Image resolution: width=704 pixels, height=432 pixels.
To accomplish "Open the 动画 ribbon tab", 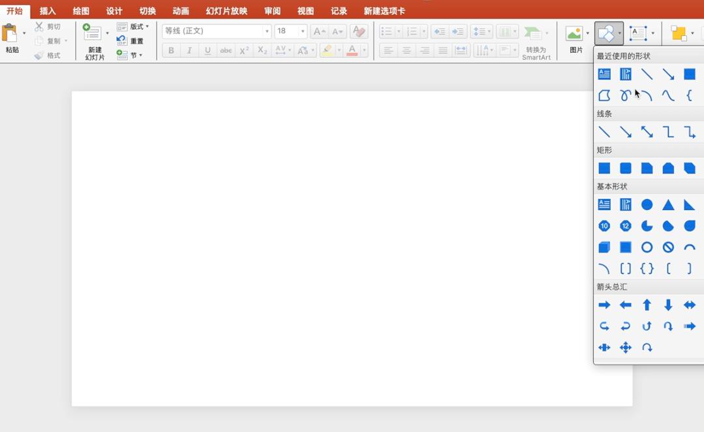I will 181,11.
